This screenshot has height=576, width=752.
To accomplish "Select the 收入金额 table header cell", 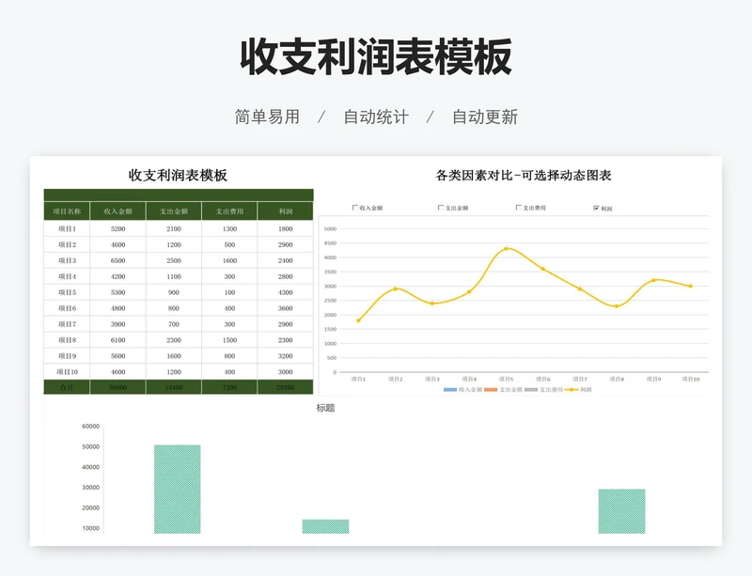I will pyautogui.click(x=117, y=211).
